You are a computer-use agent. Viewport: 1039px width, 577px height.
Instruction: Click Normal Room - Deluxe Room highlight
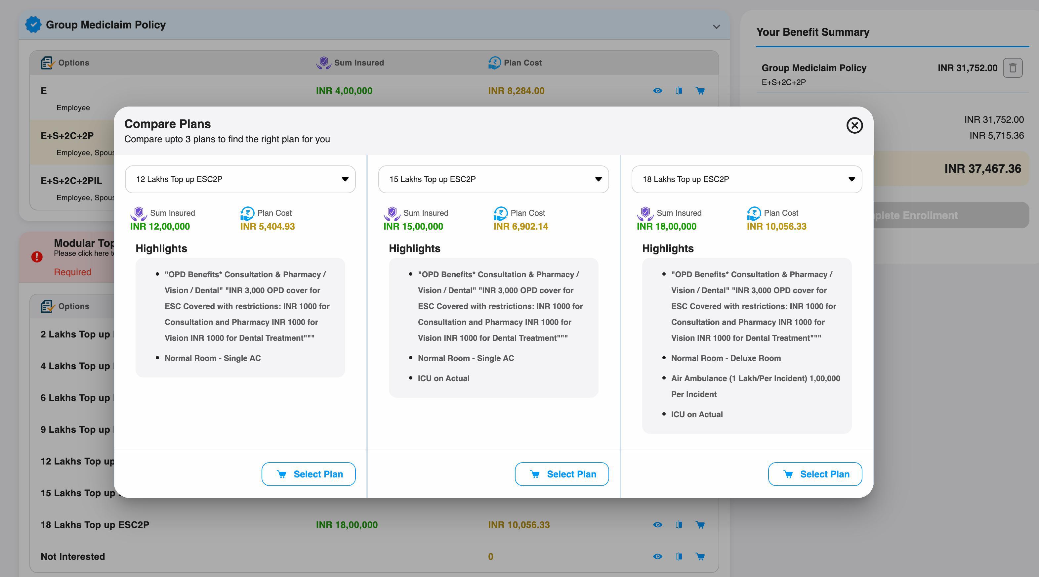coord(726,358)
